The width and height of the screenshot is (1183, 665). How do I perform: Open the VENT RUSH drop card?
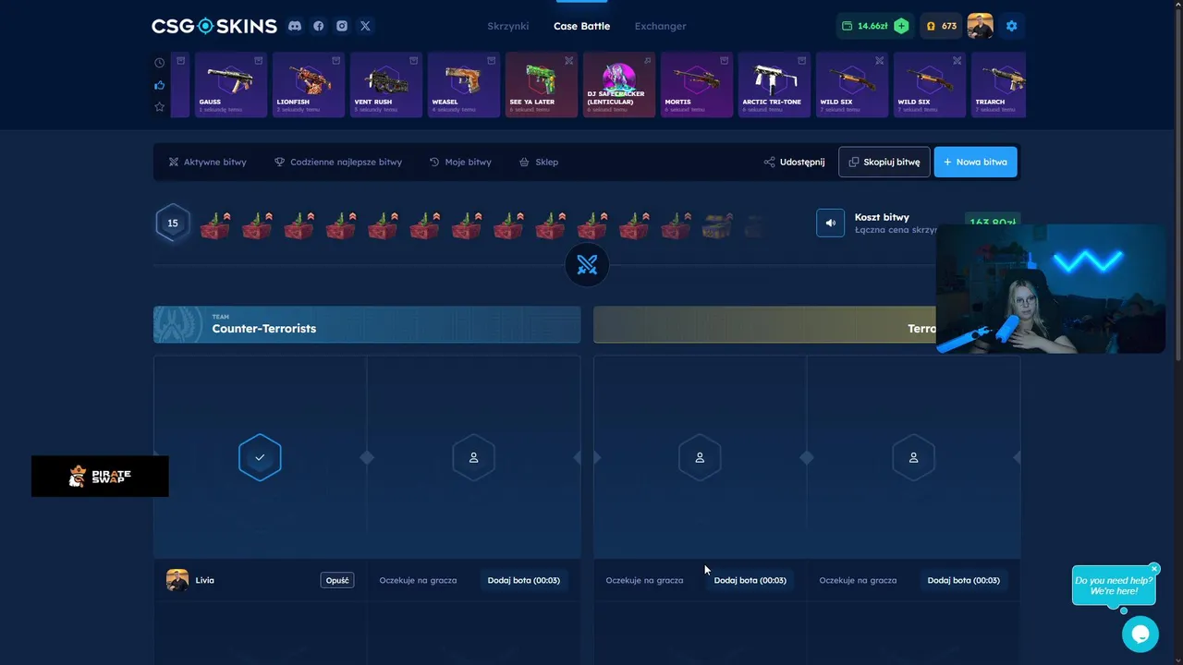(386, 85)
